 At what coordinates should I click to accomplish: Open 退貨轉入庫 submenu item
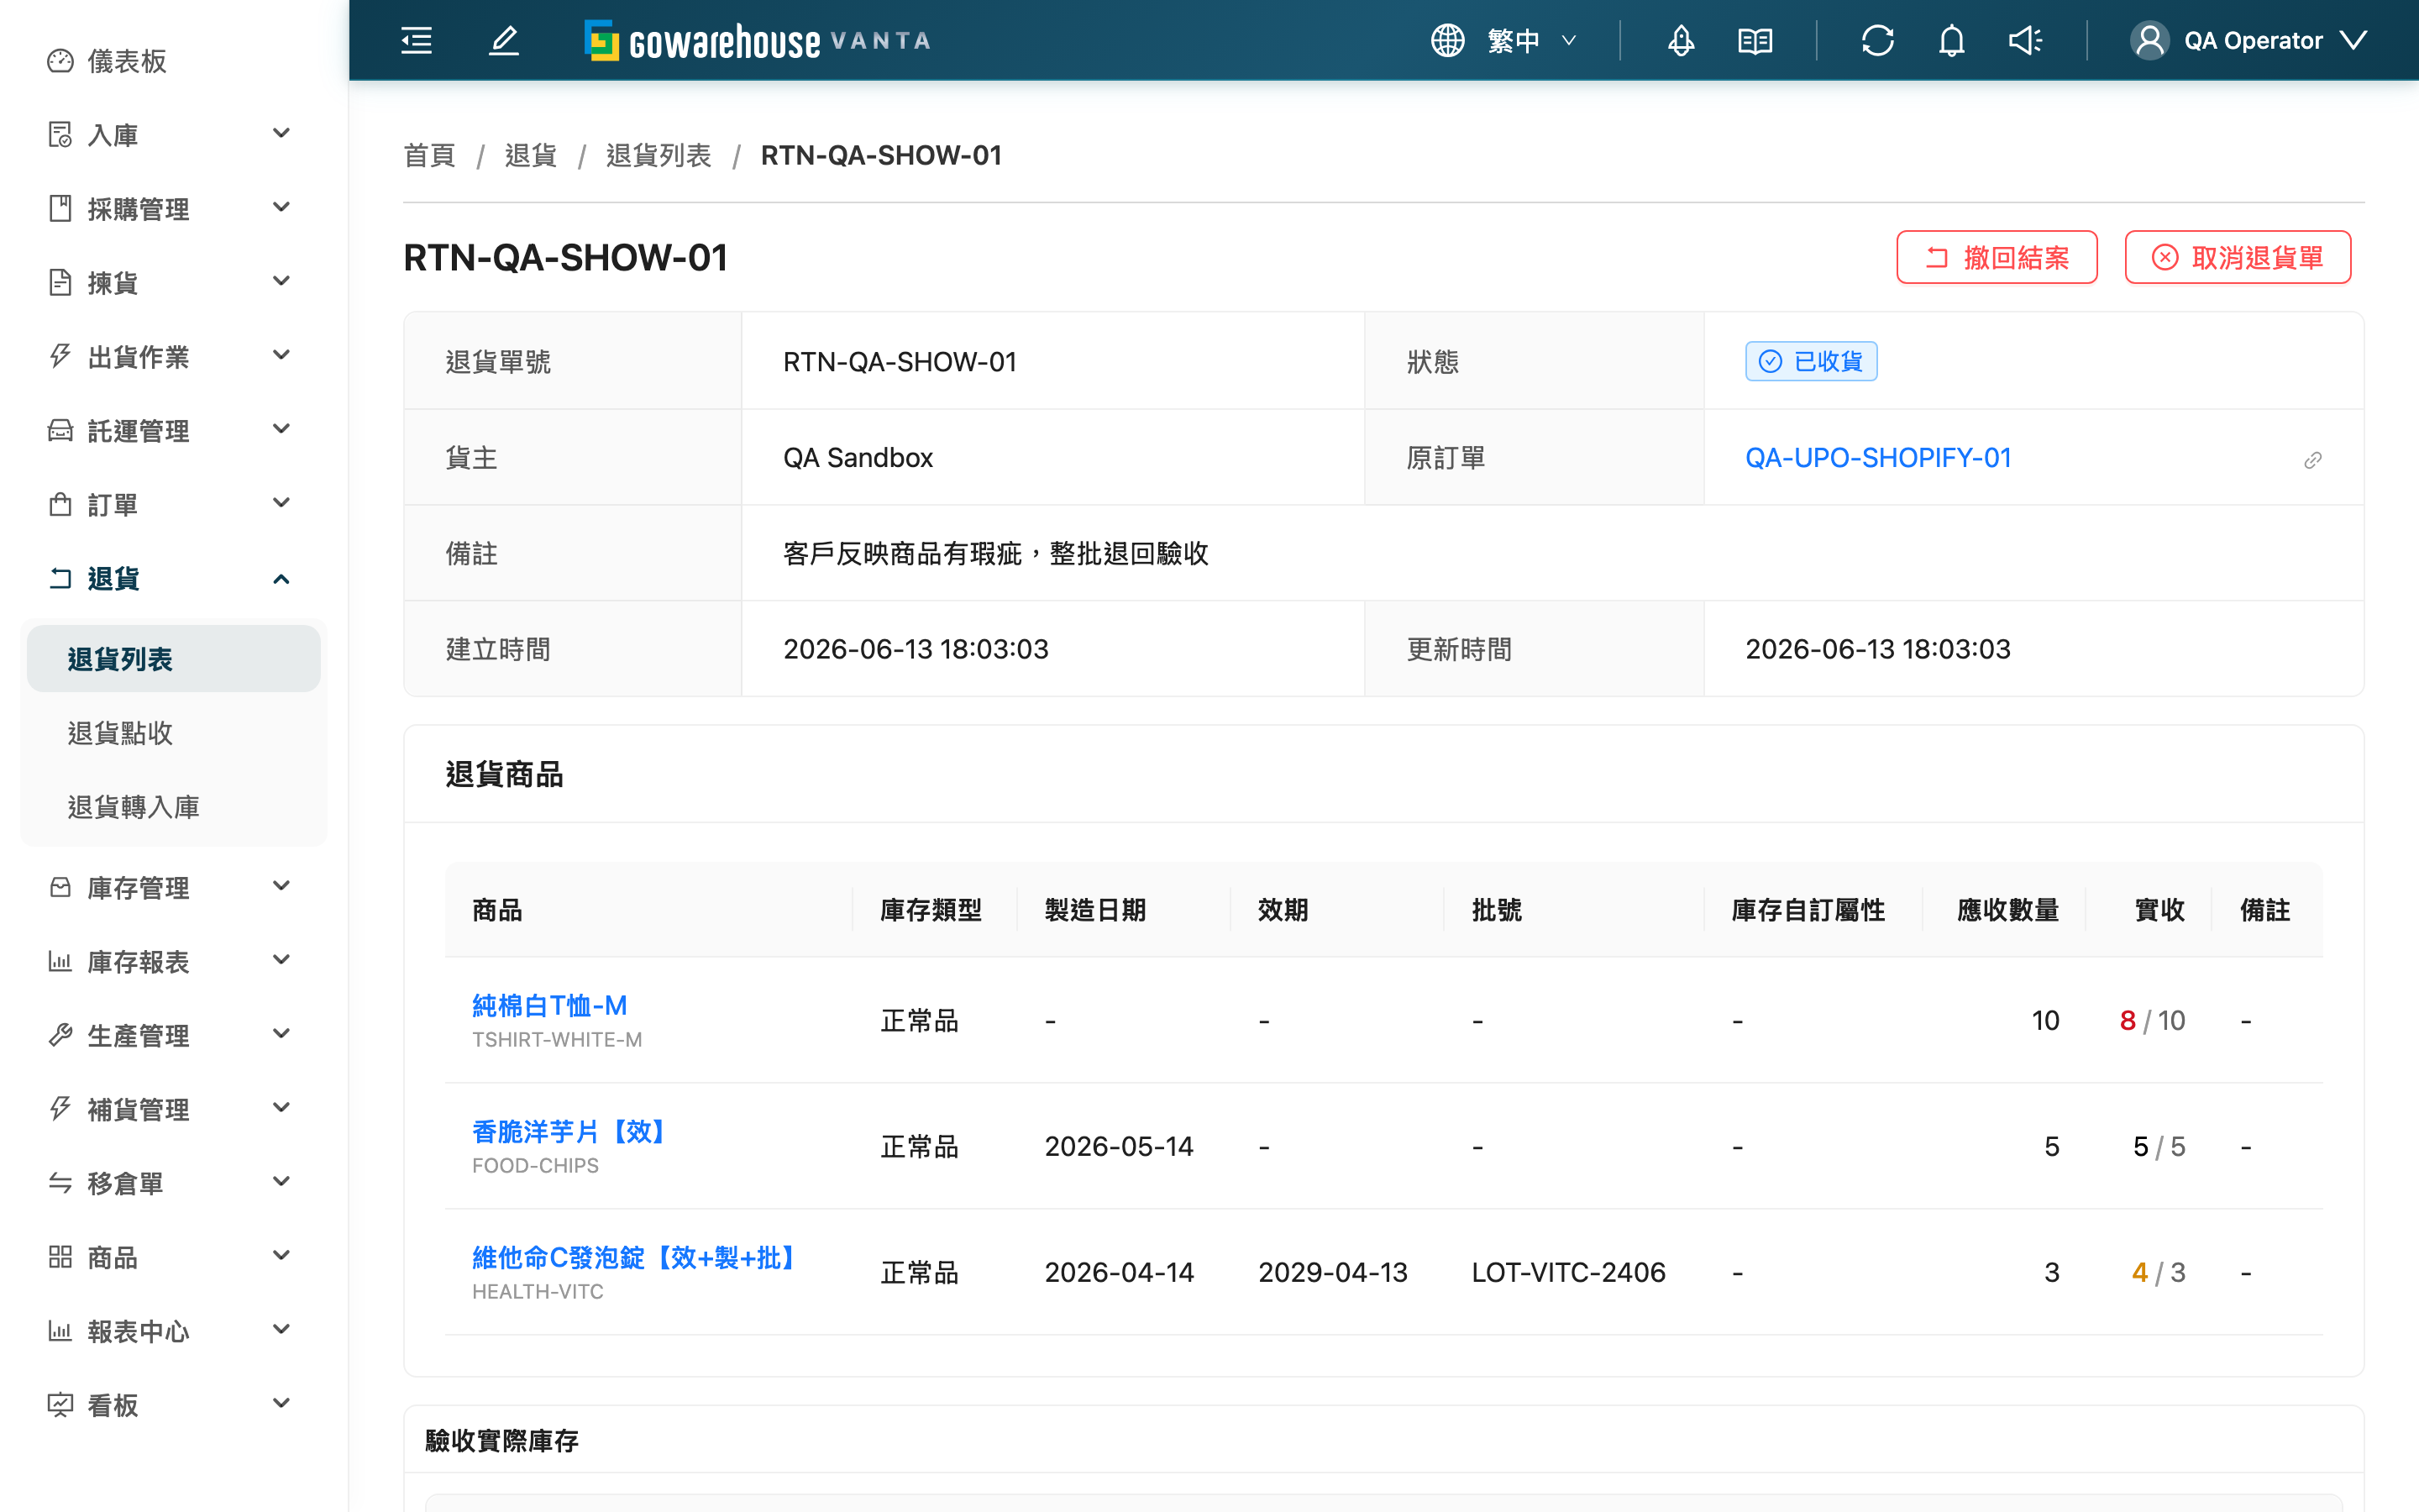(174, 807)
